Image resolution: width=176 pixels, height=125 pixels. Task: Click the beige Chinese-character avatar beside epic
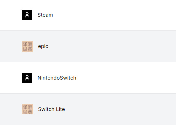pos(27,46)
